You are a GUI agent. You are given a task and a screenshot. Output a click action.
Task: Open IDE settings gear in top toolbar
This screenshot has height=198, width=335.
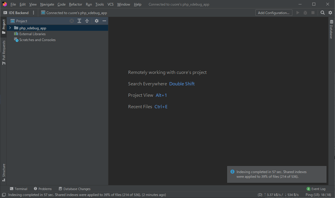pyautogui.click(x=330, y=13)
